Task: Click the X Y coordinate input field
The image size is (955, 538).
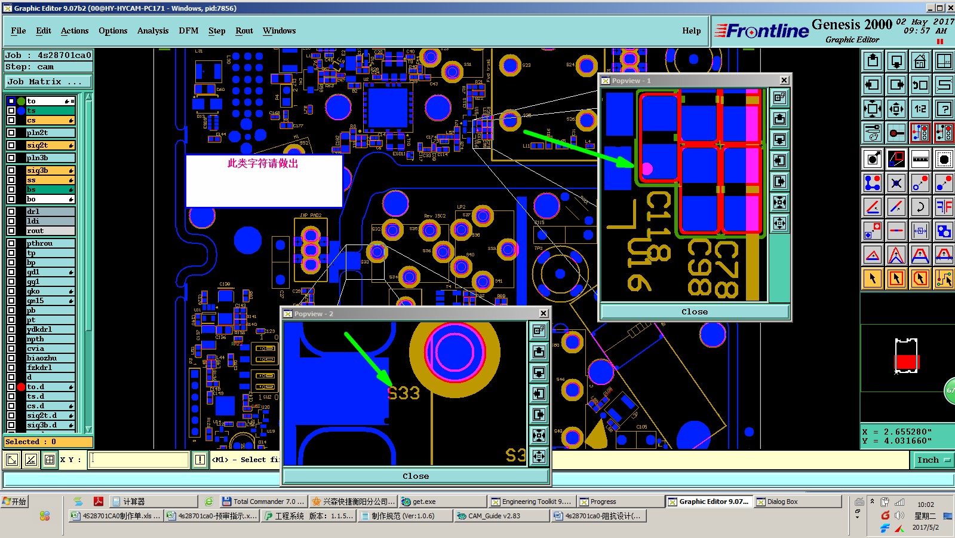Action: (x=139, y=460)
